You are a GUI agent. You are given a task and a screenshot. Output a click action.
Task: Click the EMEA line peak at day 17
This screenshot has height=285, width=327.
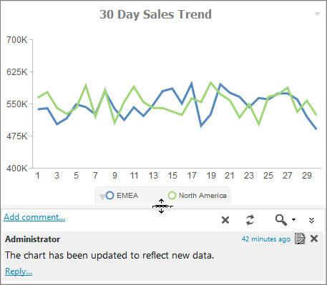coord(191,84)
